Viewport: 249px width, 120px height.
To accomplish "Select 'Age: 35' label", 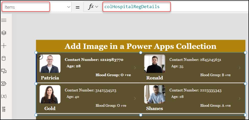I will pos(177,66).
